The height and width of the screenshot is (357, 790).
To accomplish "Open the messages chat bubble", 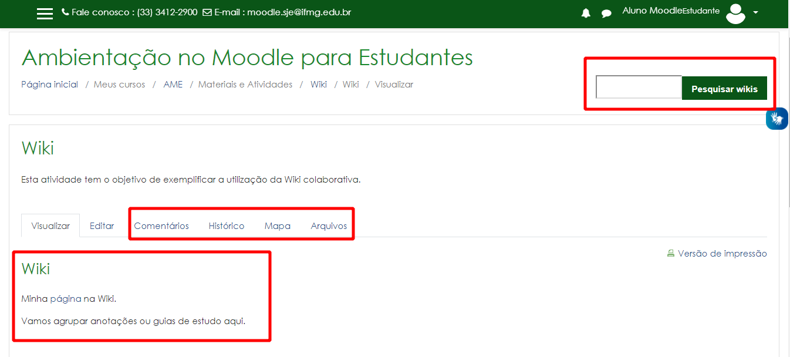I will [606, 13].
